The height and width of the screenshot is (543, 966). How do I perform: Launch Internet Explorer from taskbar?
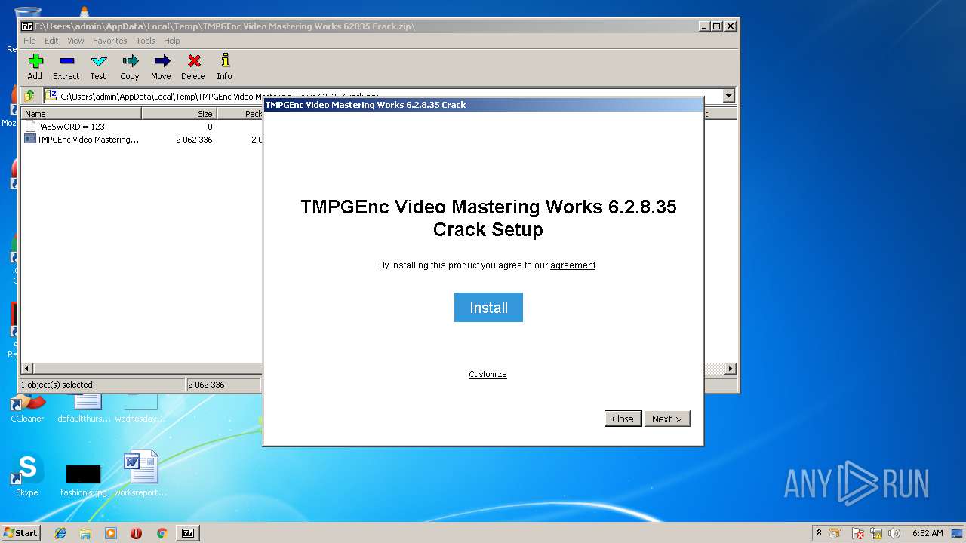pyautogui.click(x=60, y=533)
